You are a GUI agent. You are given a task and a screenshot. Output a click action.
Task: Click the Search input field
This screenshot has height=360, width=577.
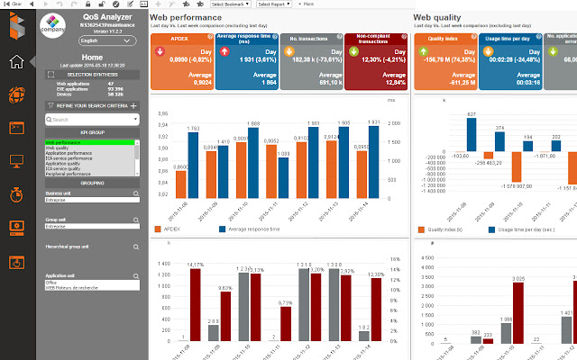pyautogui.click(x=92, y=120)
